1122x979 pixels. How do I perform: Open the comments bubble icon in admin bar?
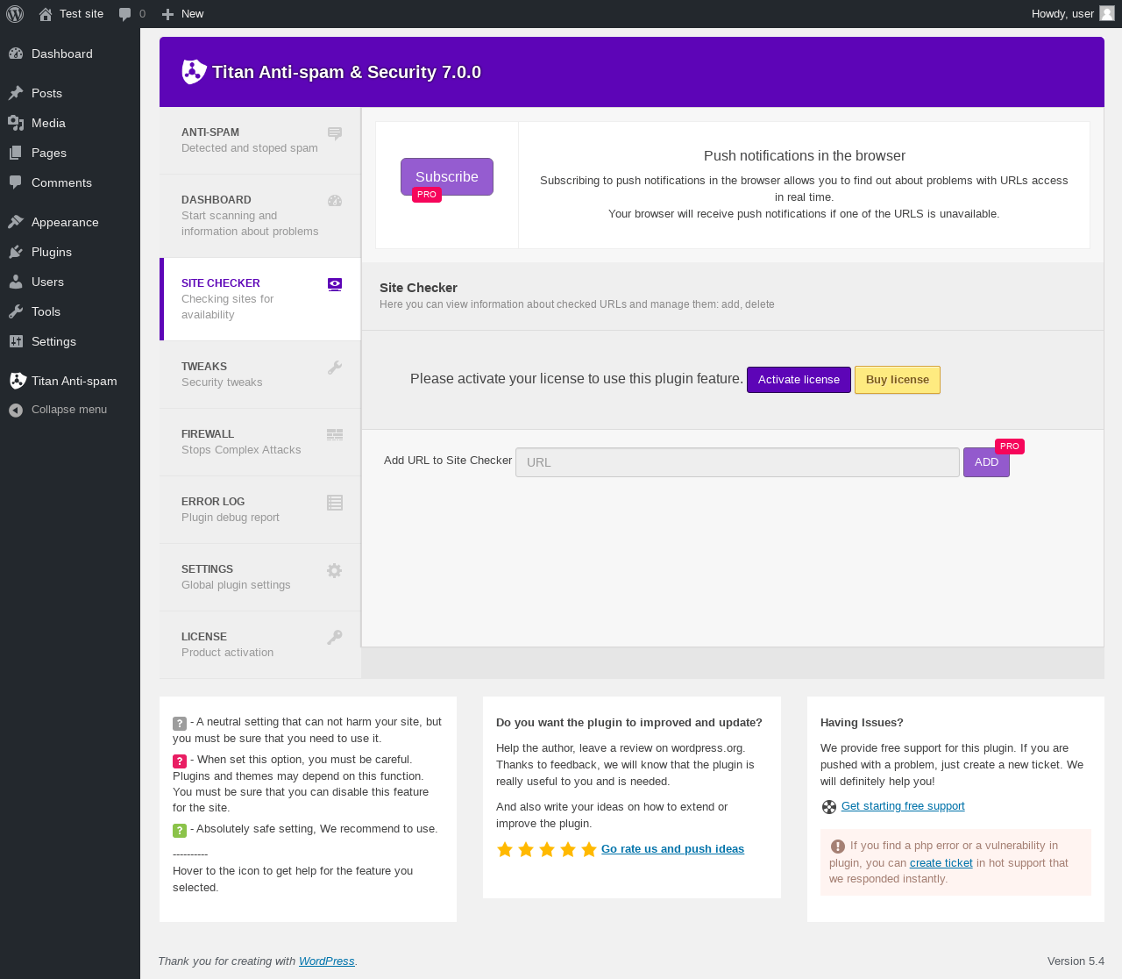click(x=125, y=14)
